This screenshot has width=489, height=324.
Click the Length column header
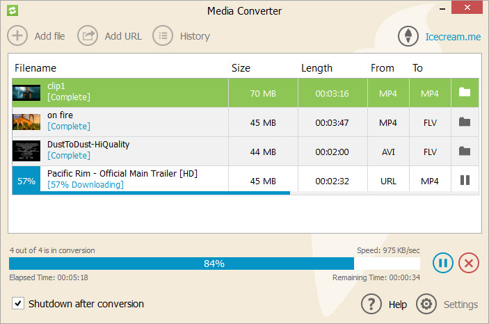point(316,68)
